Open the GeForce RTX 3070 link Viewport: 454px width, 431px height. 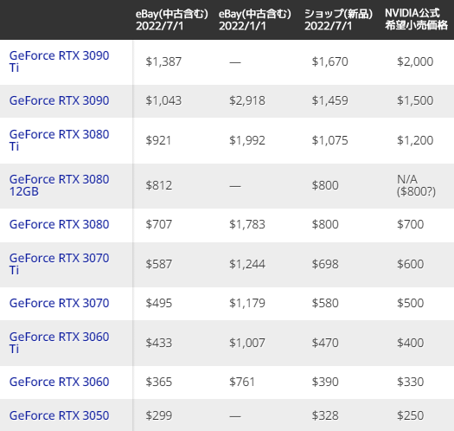[59, 303]
